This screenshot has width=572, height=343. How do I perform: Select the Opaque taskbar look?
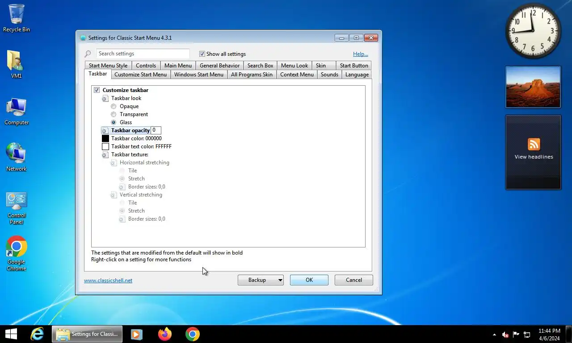114,106
